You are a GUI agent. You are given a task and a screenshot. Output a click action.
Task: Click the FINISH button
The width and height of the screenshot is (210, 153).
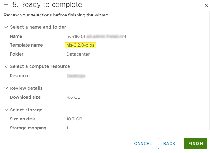click(195, 143)
